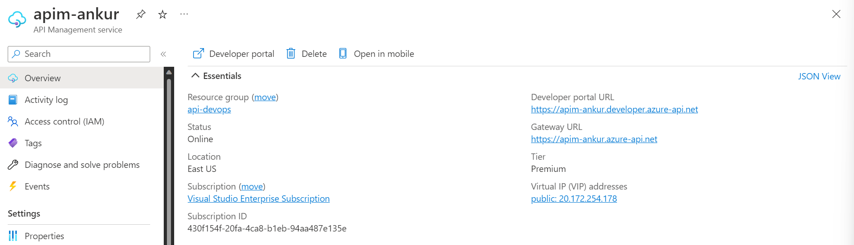
Task: Pin apim-ankur to dashboard
Action: click(x=141, y=14)
